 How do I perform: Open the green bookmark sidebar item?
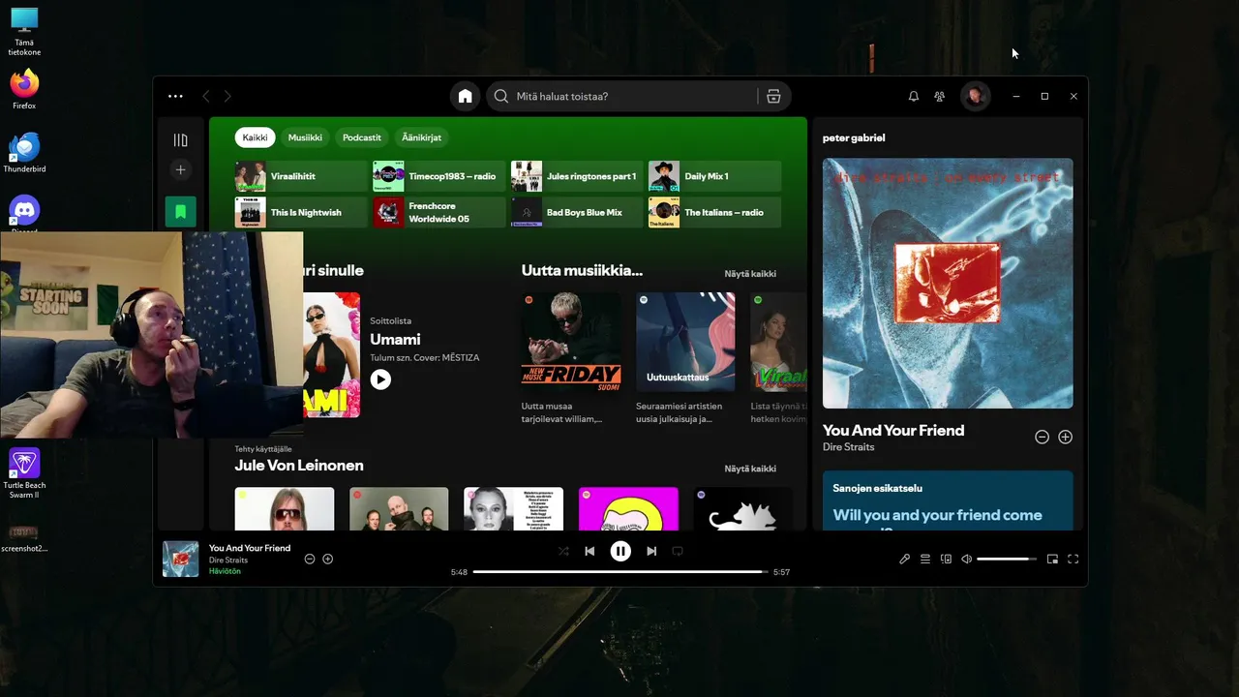[x=180, y=211]
